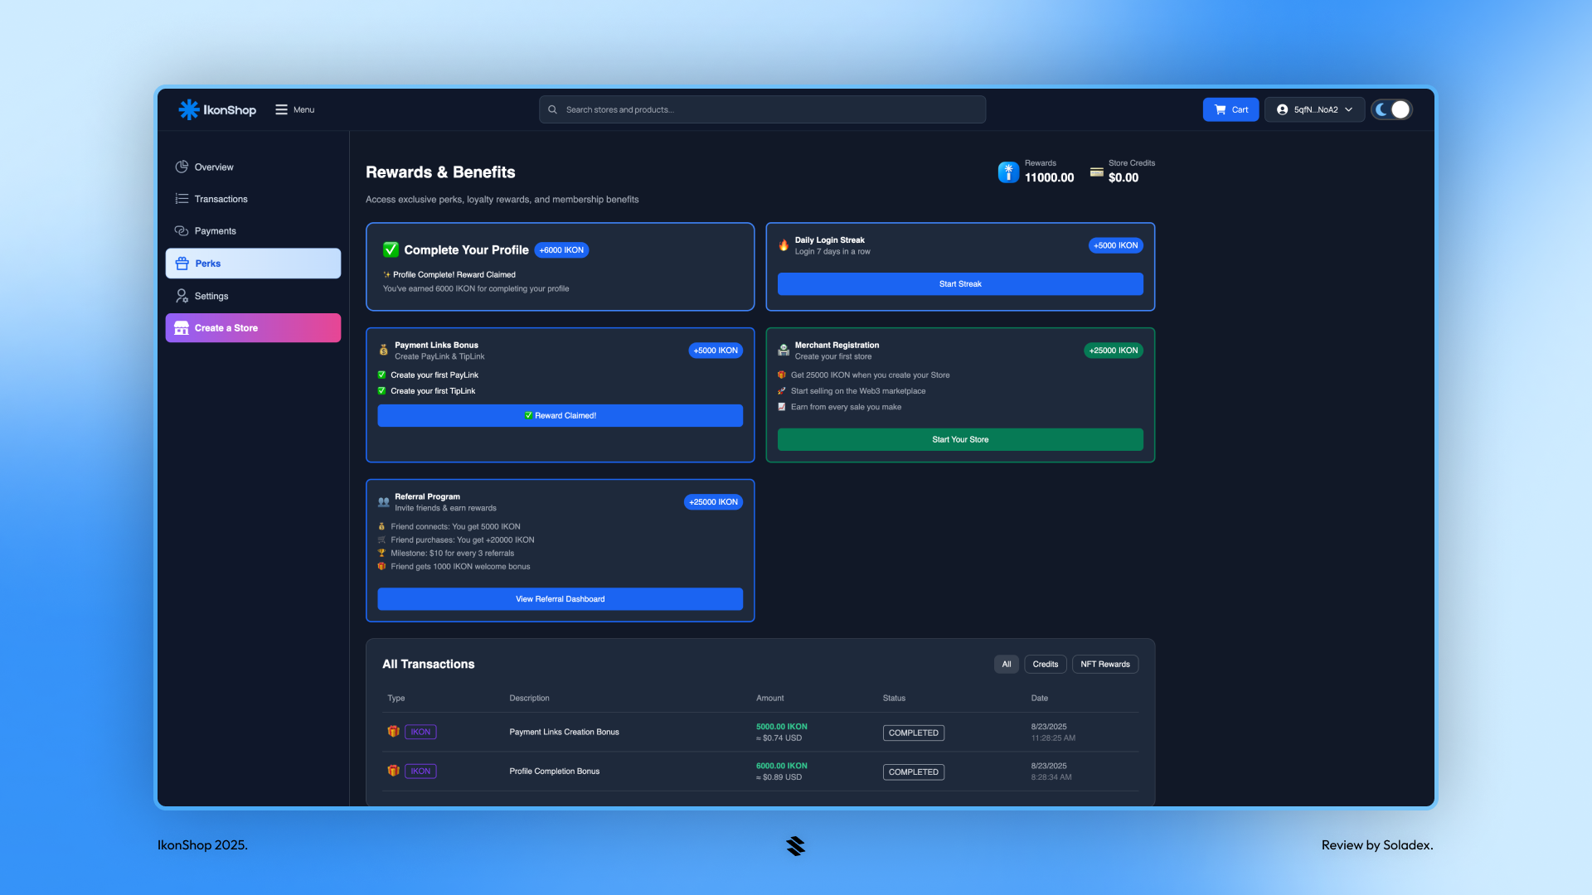The image size is (1592, 895).
Task: Click the Soladex logo at the bottom
Action: (796, 845)
